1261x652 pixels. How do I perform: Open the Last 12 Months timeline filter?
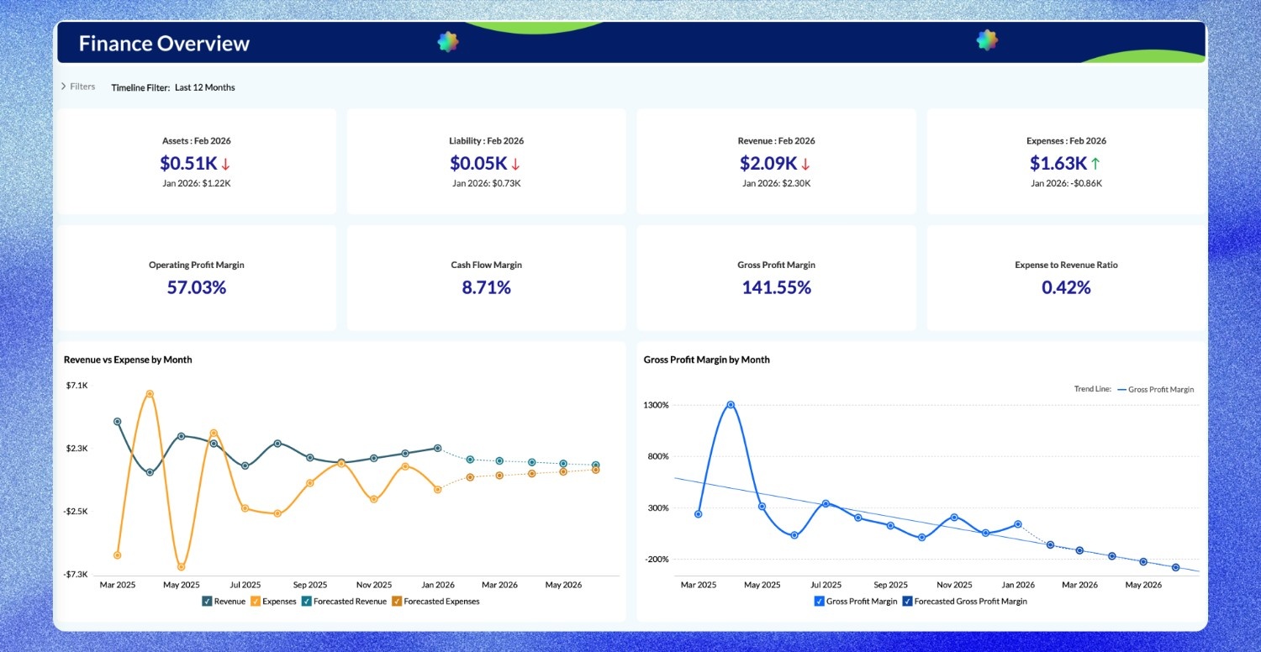(203, 87)
